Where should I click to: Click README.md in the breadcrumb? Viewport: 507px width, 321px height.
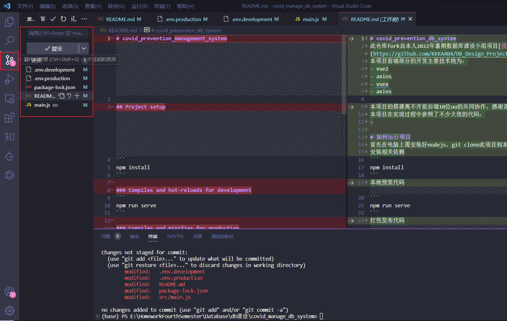pos(123,30)
